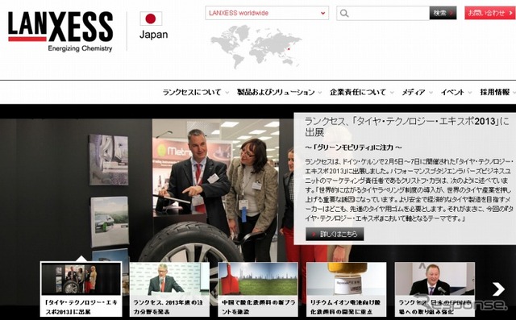This screenshot has width=516, height=320.
Task: Open the LANXESS worldwide dropdown
Action: [x=267, y=13]
